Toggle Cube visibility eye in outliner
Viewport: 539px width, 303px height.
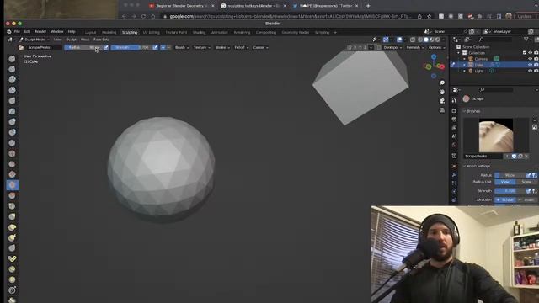click(x=530, y=65)
